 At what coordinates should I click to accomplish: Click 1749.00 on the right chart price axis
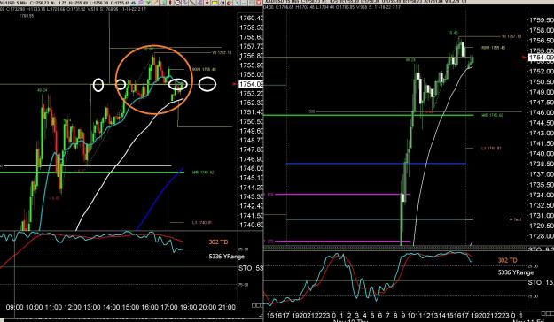(x=541, y=92)
